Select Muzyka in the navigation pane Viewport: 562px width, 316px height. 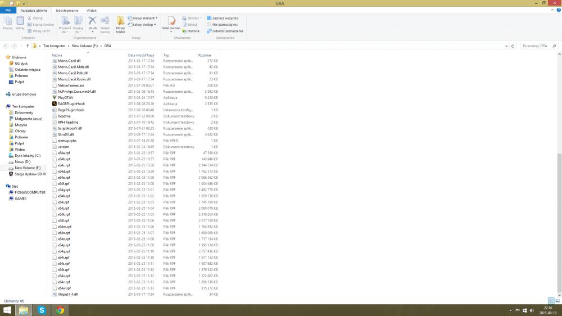pos(20,125)
